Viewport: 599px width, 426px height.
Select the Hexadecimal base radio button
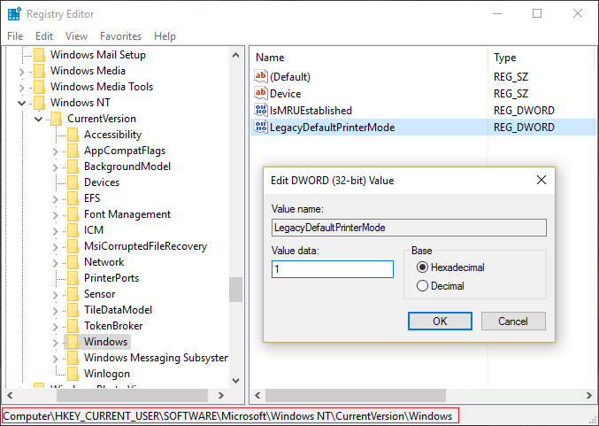tap(422, 267)
